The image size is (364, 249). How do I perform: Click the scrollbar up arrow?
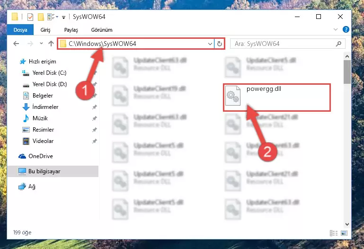tap(347, 56)
